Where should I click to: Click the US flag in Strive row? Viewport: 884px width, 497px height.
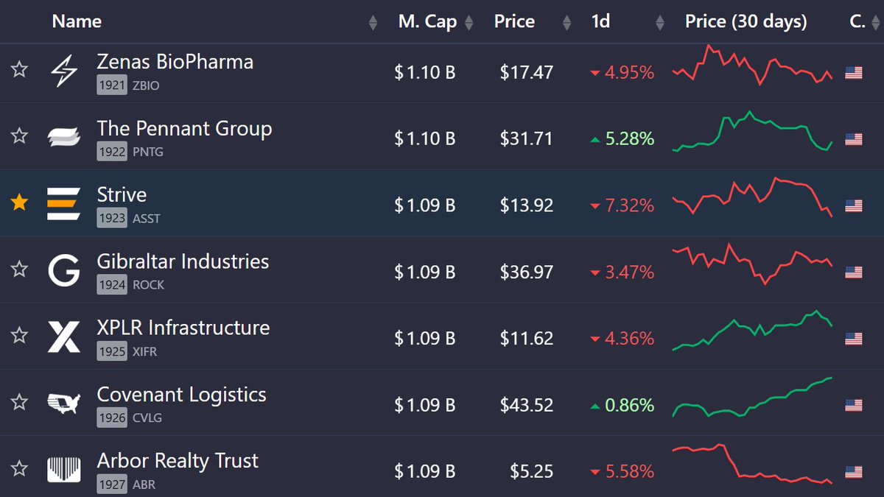[854, 205]
